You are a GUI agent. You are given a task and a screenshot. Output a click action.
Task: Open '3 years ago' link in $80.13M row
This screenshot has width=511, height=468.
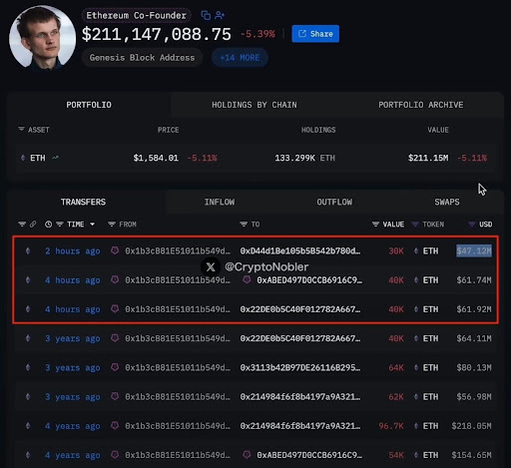pyautogui.click(x=73, y=368)
